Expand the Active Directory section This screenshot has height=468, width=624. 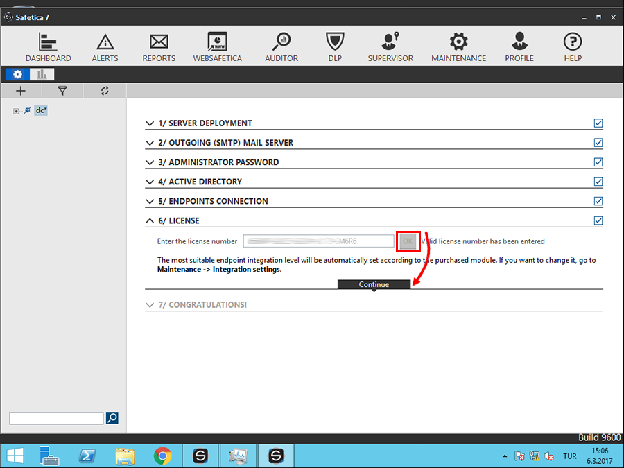coord(150,182)
